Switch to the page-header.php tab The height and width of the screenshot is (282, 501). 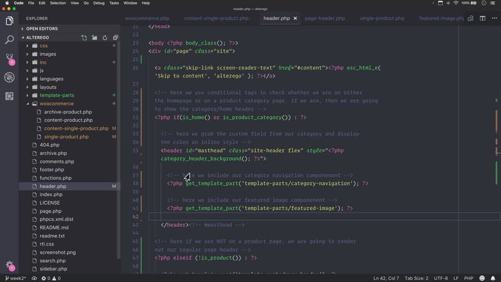click(326, 19)
